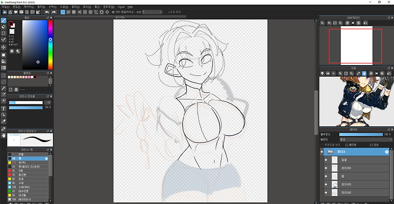Click palette scroll down arrow

50,85
